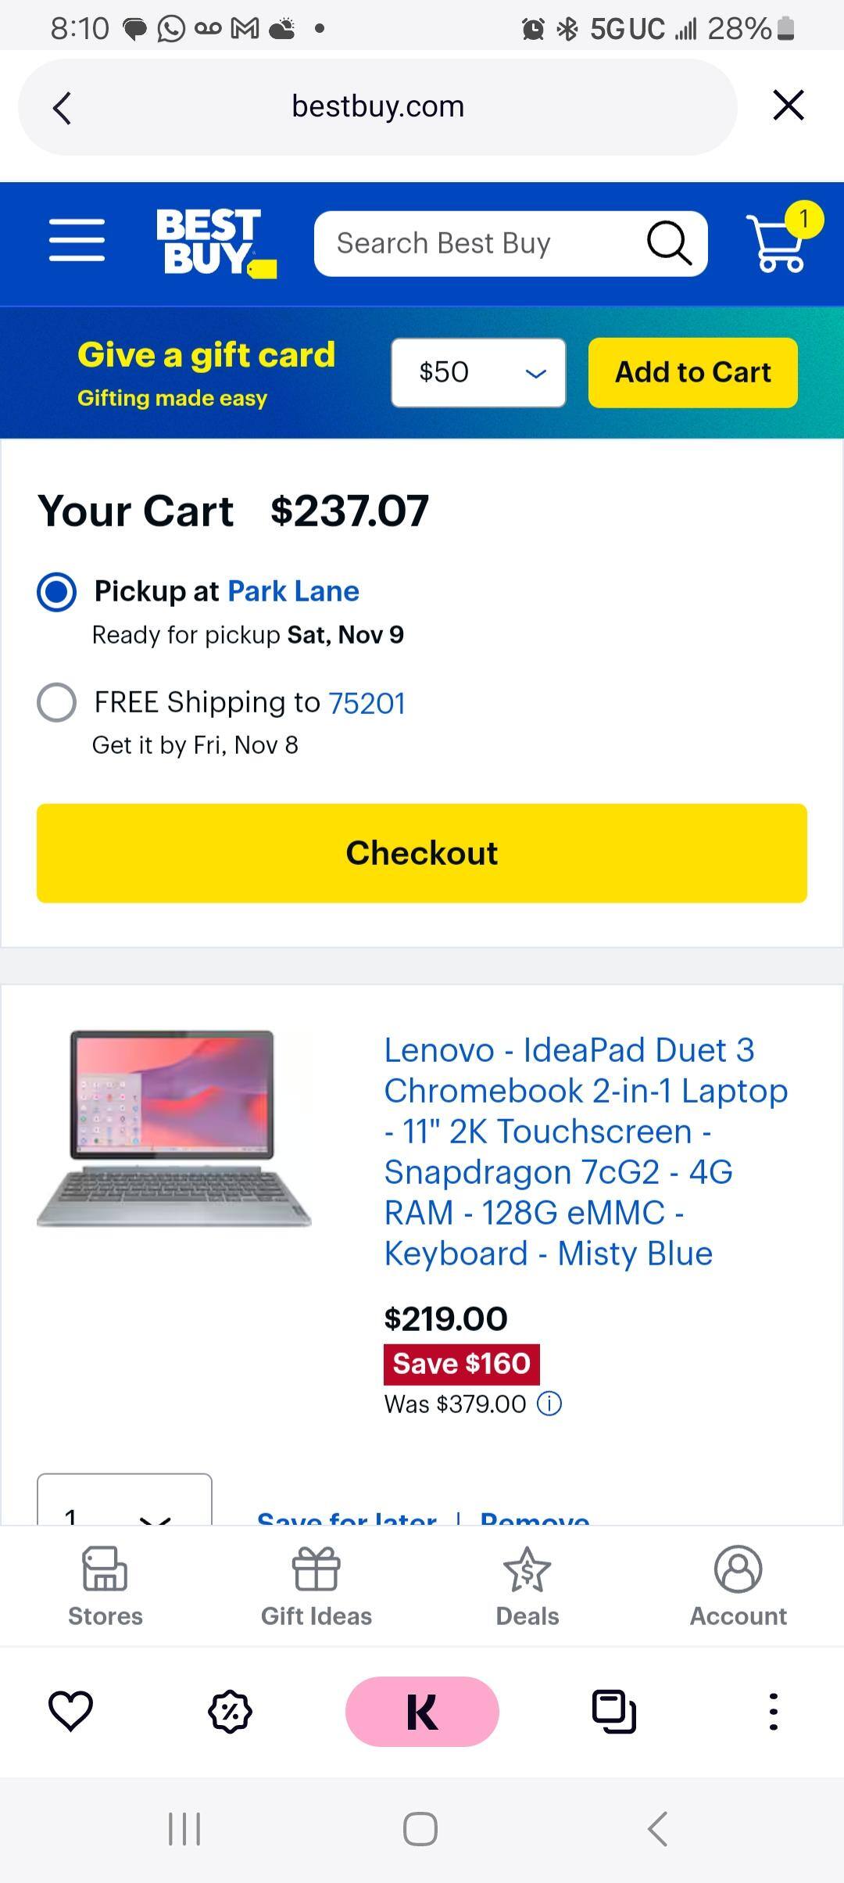Image resolution: width=844 pixels, height=1883 pixels.
Task: Open Account from the bottom navigation
Action: (x=737, y=1585)
